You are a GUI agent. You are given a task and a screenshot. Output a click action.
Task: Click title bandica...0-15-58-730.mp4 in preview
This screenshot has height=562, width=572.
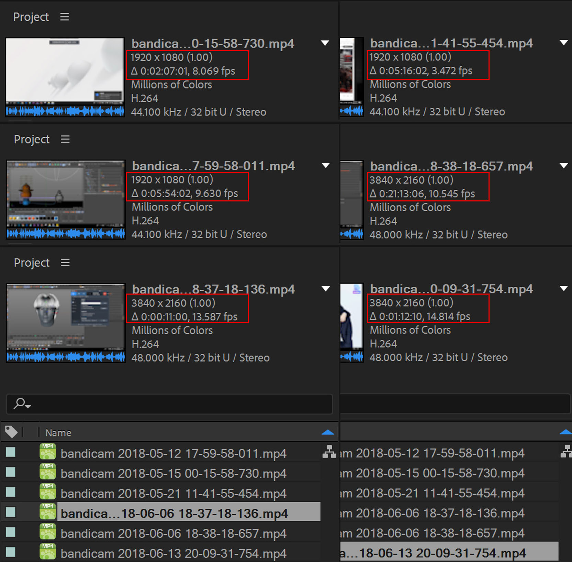pos(213,43)
